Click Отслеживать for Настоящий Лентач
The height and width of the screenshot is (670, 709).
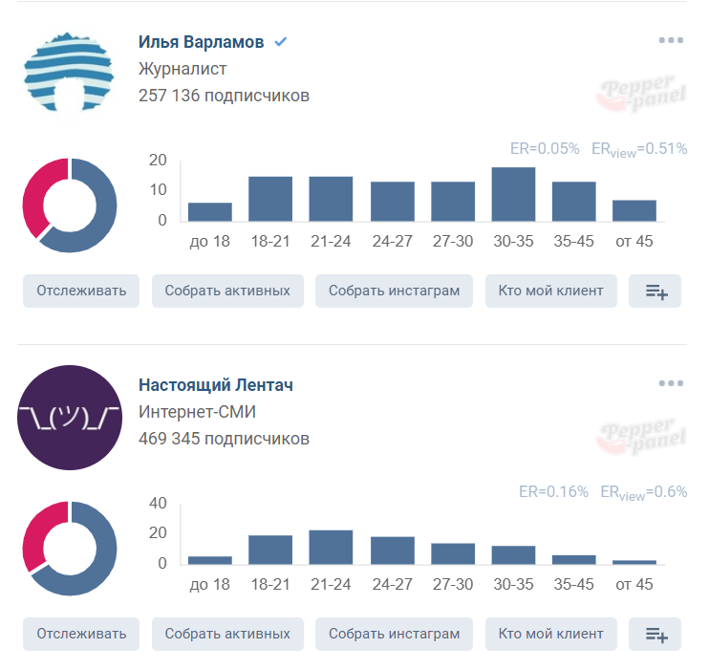coord(81,634)
